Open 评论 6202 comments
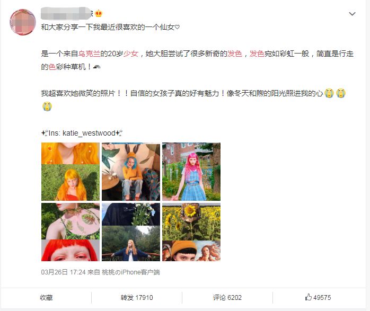The height and width of the screenshot is (311, 370). tap(227, 298)
